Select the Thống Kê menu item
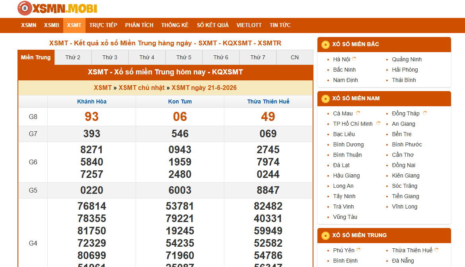 click(x=175, y=25)
